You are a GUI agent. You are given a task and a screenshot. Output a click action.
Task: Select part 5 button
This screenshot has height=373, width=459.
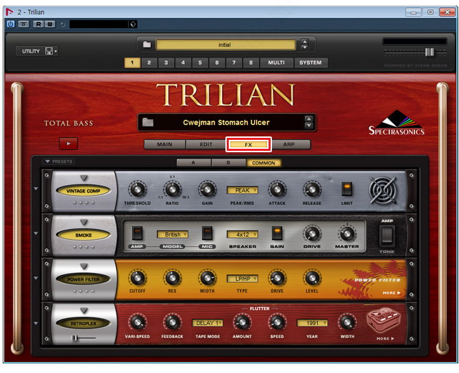tap(200, 62)
